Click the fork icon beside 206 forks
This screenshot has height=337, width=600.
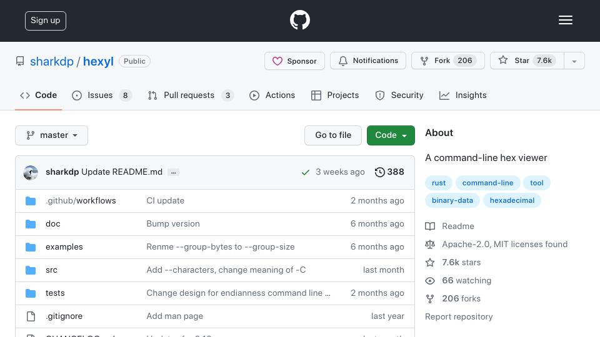[x=430, y=299]
